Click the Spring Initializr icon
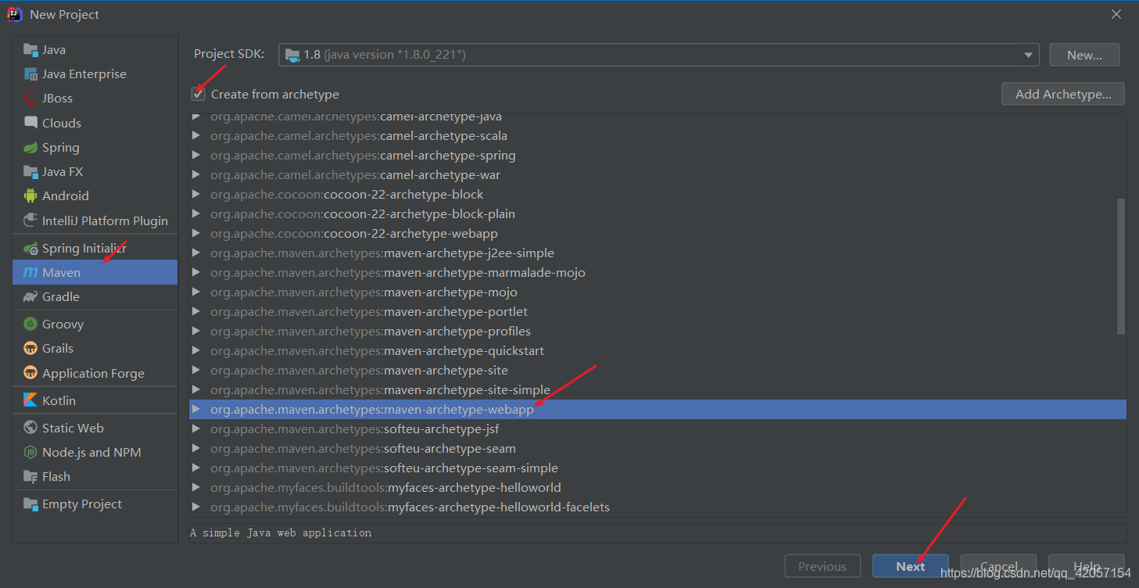This screenshot has height=588, width=1139. click(x=30, y=249)
